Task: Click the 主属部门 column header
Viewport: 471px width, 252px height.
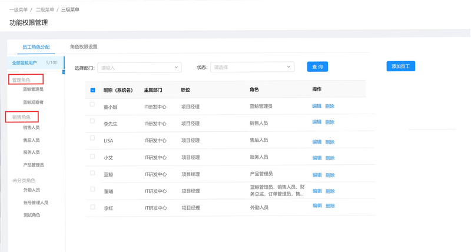Action: (x=153, y=90)
